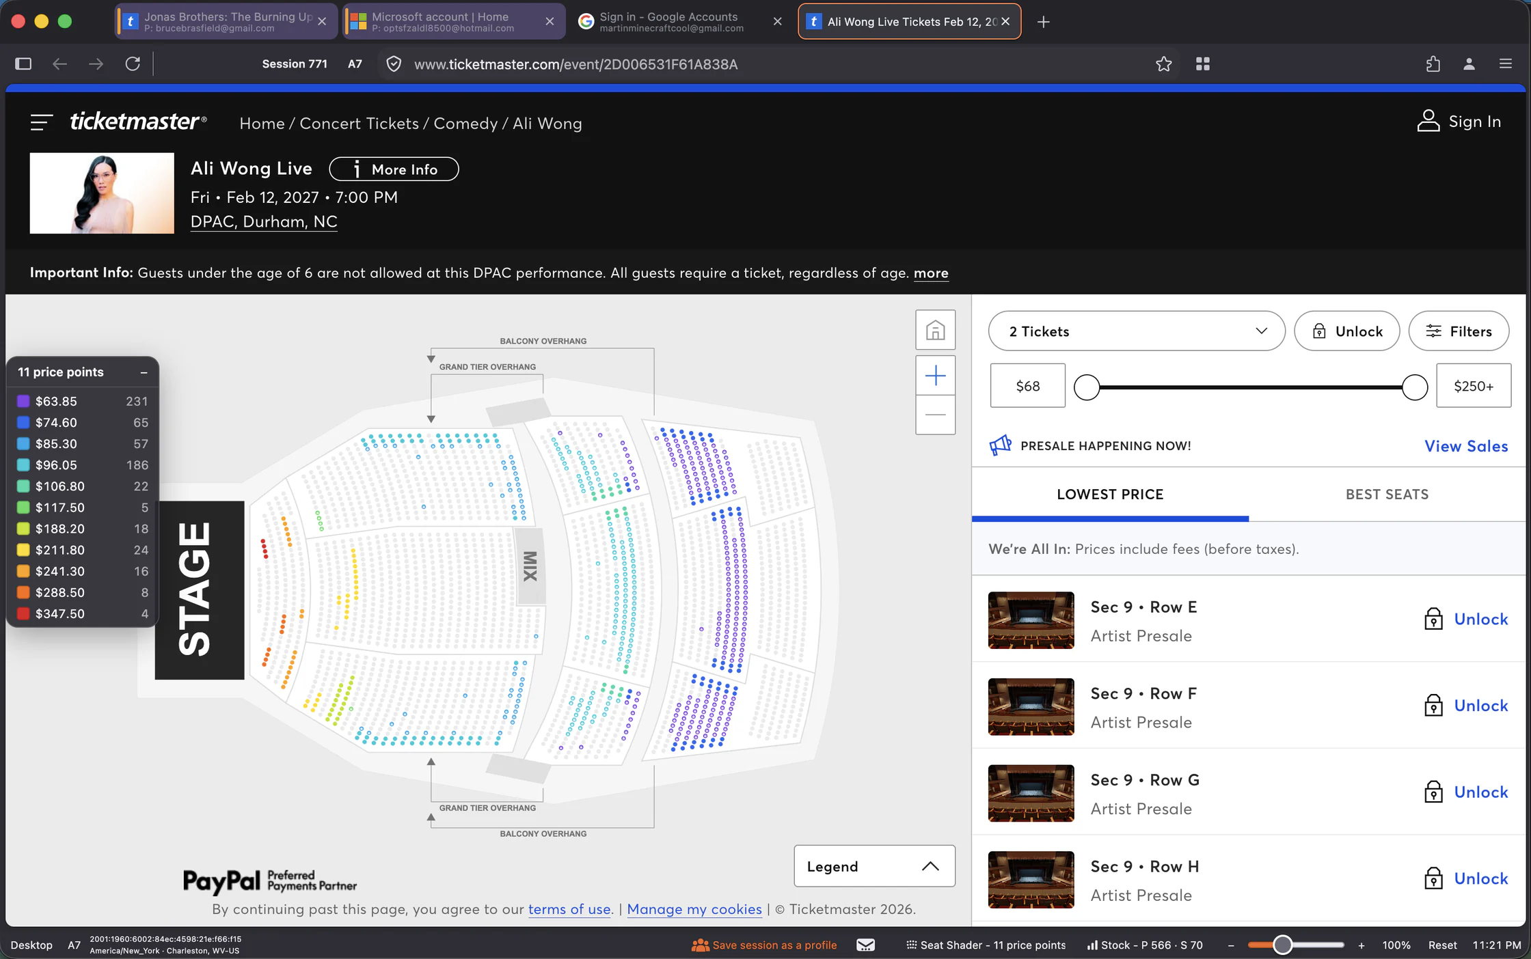
Task: Click lock icon for Sec 9 Row E
Action: pos(1433,619)
